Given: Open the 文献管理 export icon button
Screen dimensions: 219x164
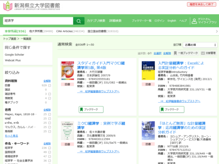Looking at the screenshot, I should pos(208,53).
